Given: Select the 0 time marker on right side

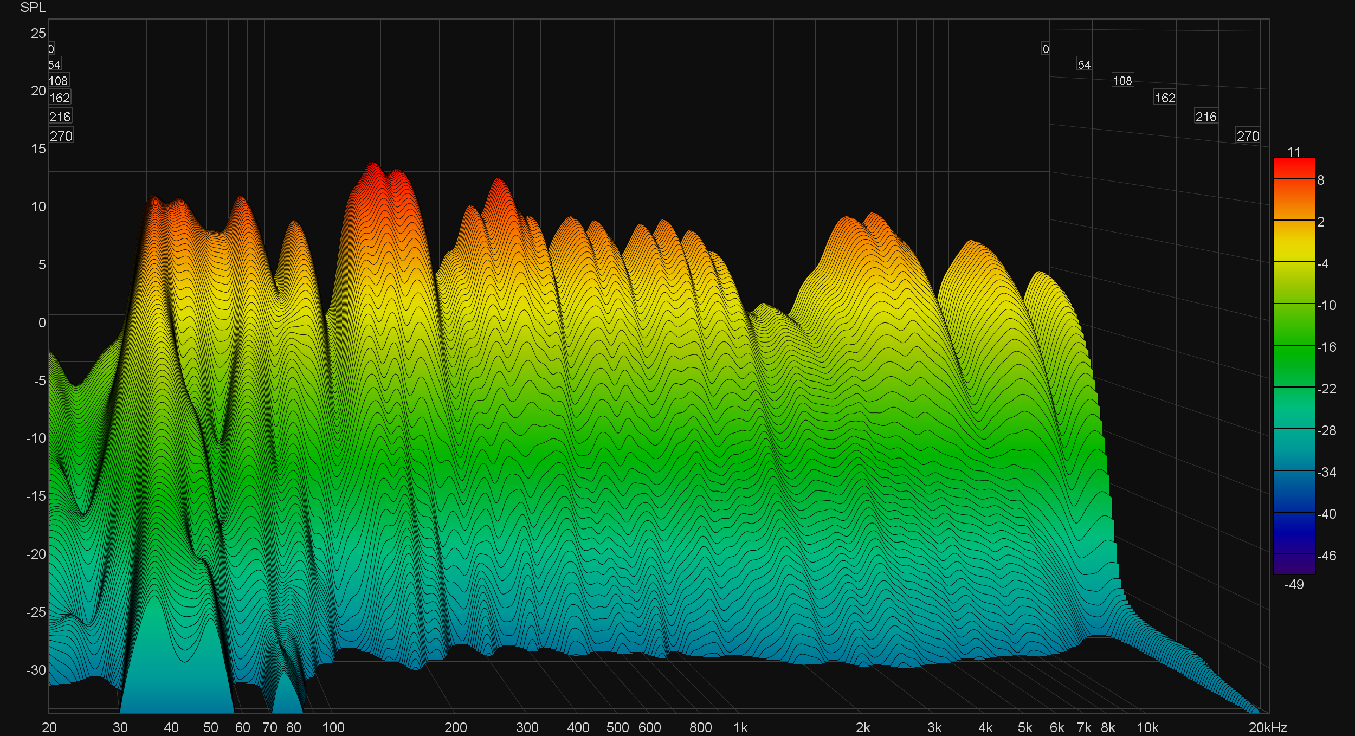Looking at the screenshot, I should [1046, 49].
